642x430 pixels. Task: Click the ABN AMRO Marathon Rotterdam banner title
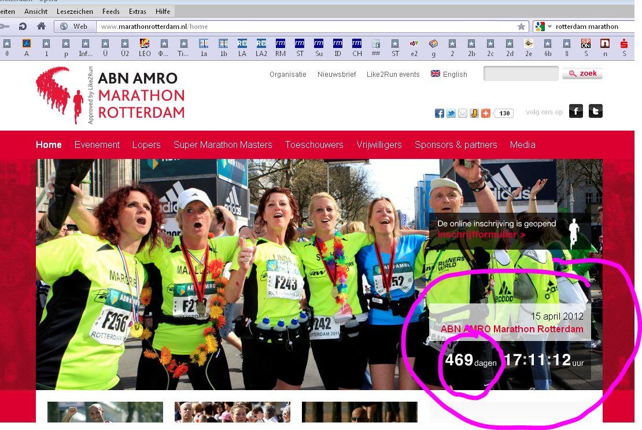pos(512,329)
